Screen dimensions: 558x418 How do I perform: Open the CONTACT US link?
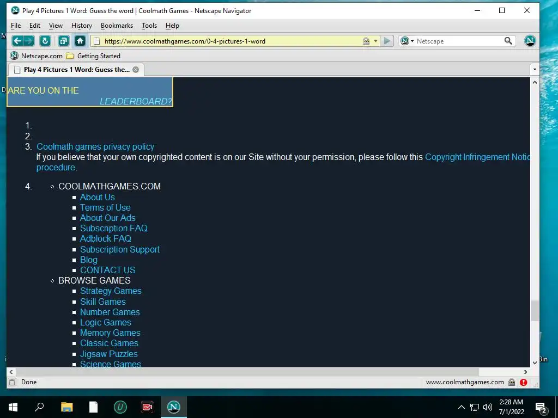pos(107,270)
